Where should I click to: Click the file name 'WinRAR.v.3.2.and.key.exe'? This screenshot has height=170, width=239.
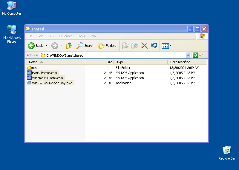[x=52, y=83]
